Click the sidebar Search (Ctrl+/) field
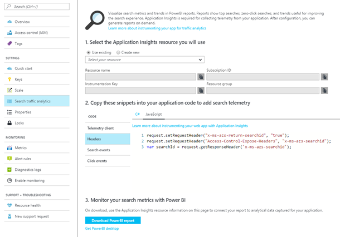This screenshot has height=237, width=340. point(37,7)
